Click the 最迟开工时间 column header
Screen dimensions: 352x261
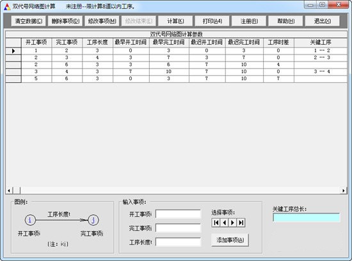pyautogui.click(x=207, y=42)
